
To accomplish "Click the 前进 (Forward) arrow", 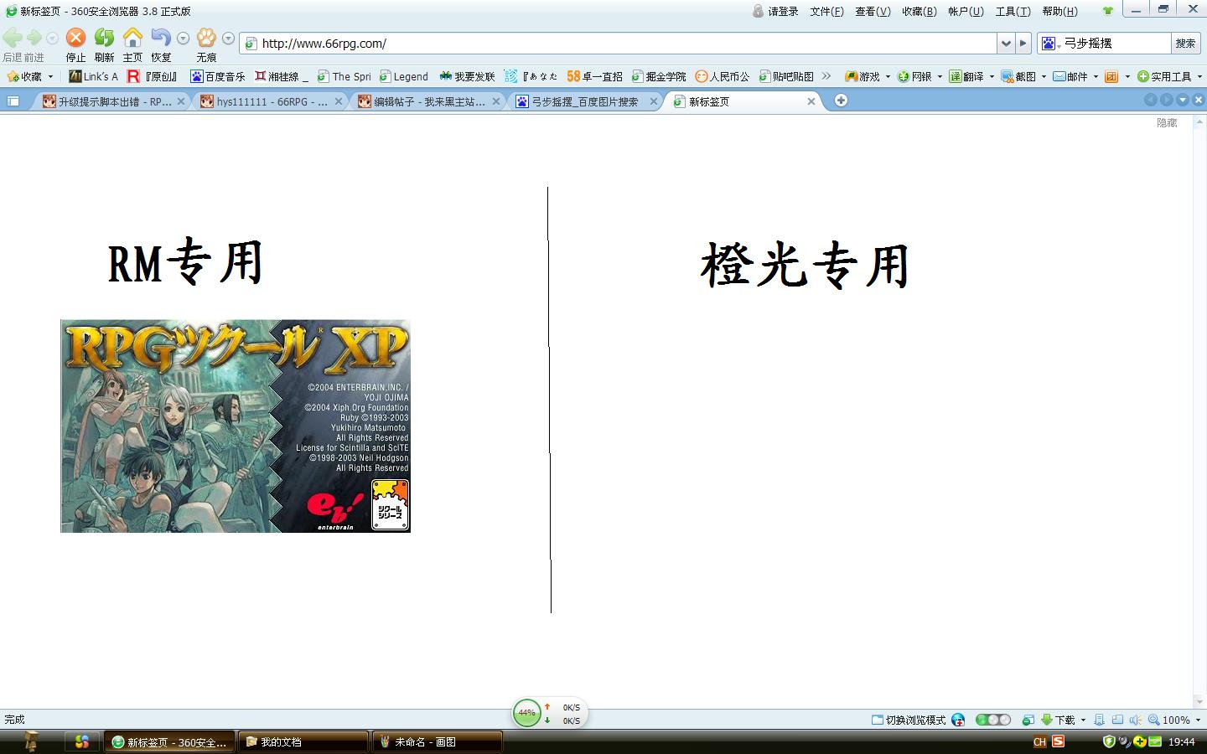I will 34,38.
